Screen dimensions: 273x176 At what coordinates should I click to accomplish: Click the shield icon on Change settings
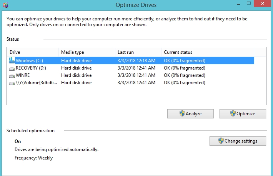coord(221,141)
